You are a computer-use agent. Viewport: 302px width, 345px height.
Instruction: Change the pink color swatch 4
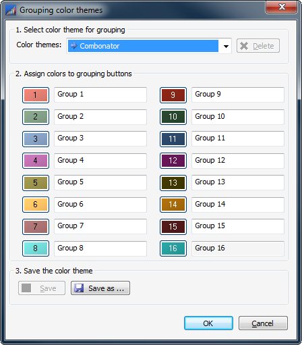pyautogui.click(x=36, y=161)
